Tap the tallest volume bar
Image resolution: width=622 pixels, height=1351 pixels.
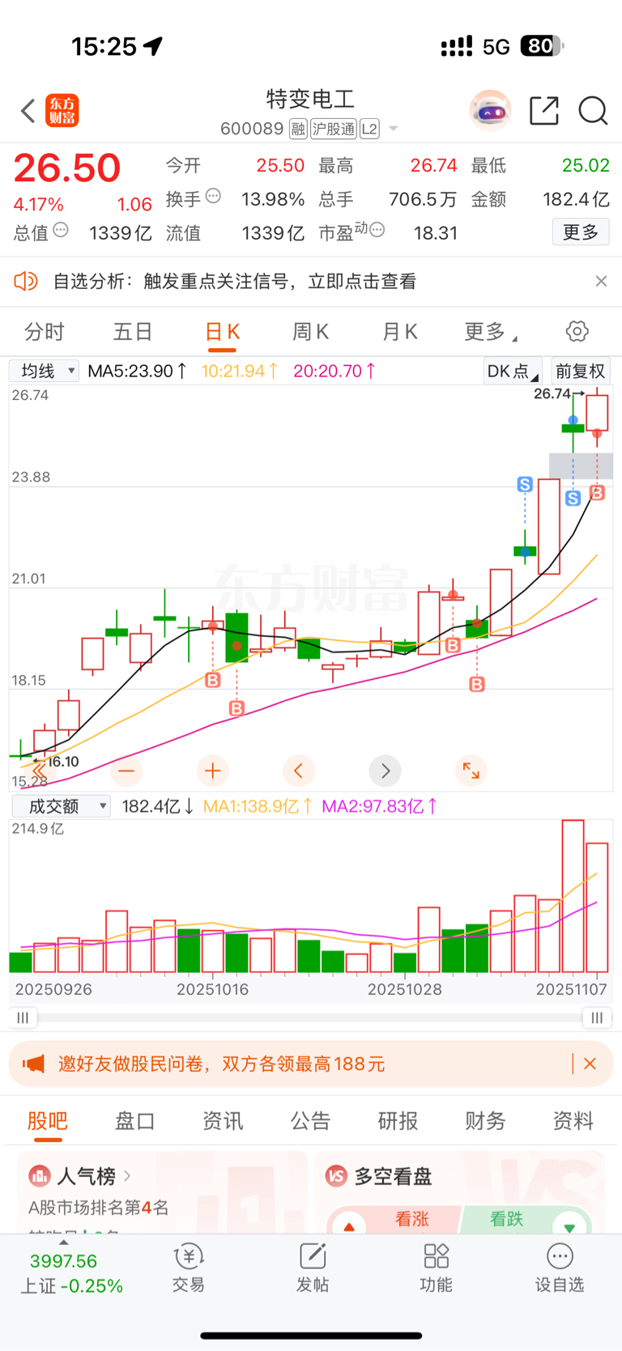[573, 896]
